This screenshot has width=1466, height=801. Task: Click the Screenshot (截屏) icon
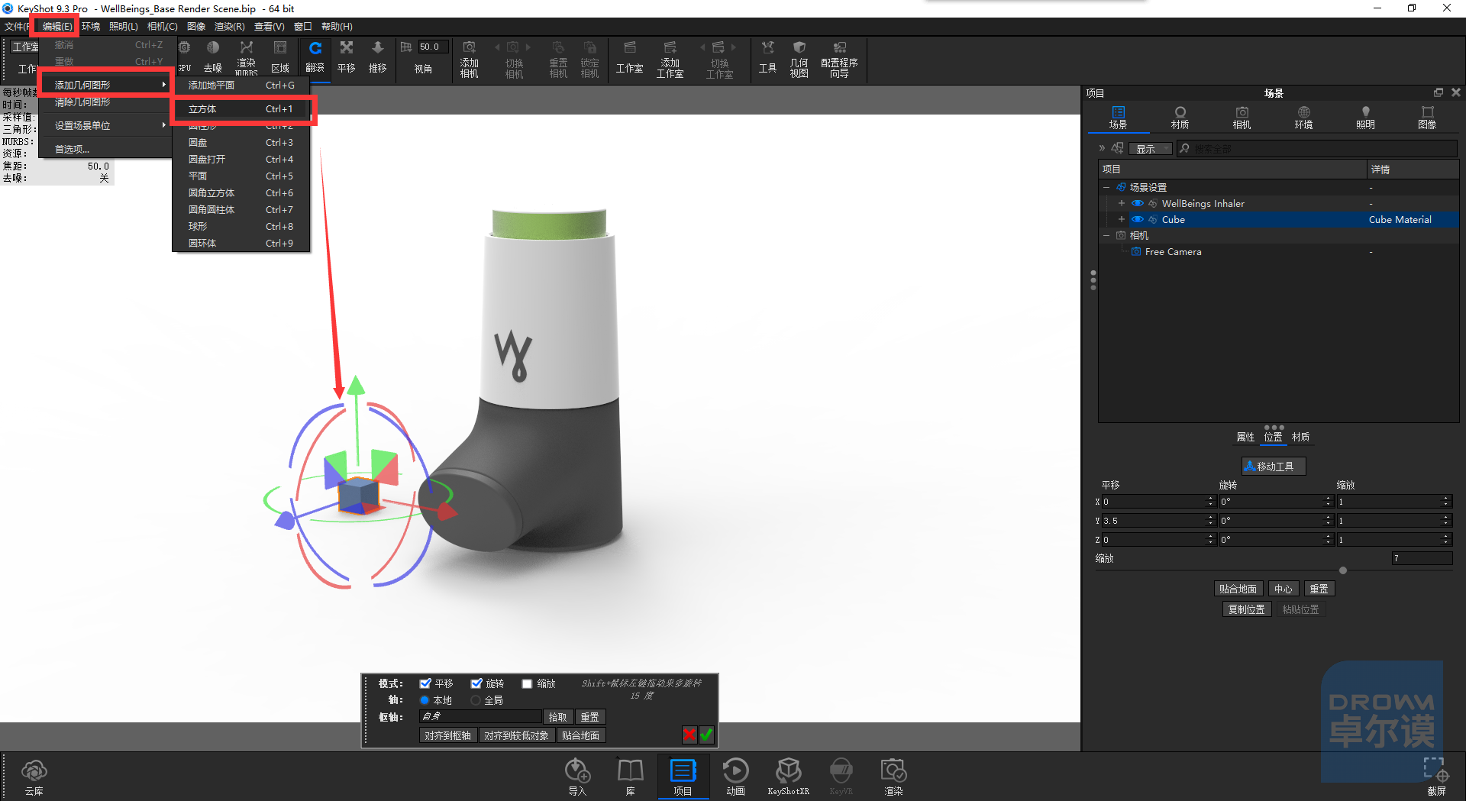(x=1436, y=777)
